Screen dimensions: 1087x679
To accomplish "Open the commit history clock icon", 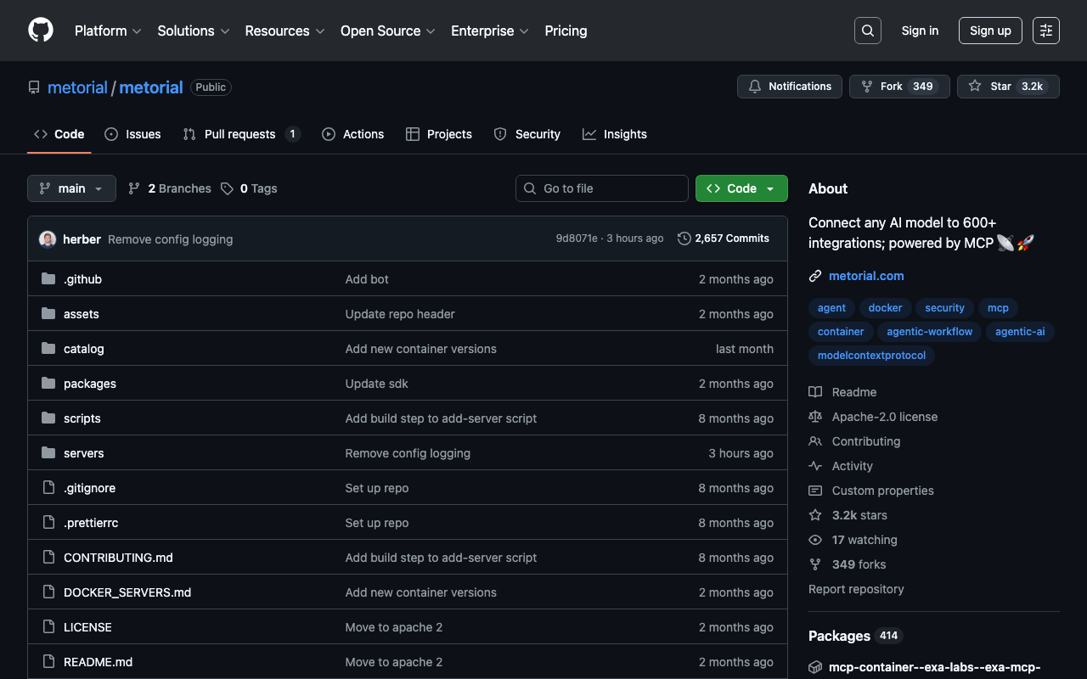I will coord(684,238).
